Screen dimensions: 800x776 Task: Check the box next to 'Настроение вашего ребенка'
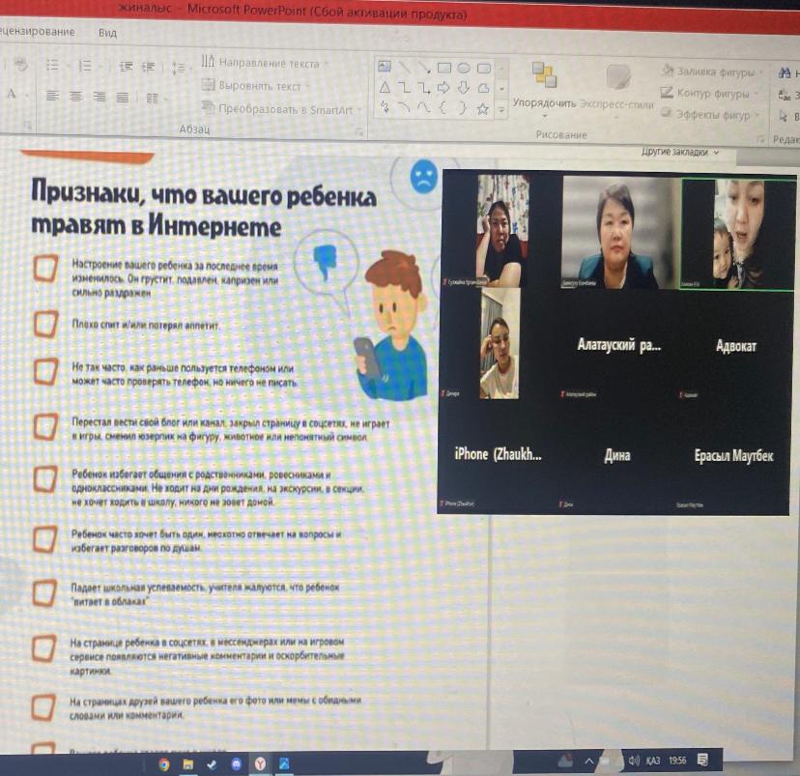coord(44,270)
